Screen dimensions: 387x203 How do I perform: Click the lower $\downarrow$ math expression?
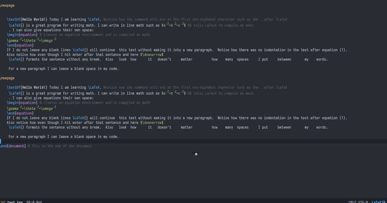click(152, 123)
